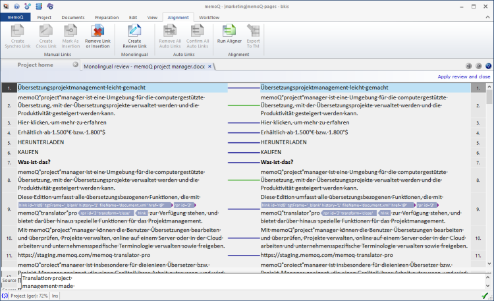Click Export To TM icon
The height and width of the screenshot is (301, 494).
253,30
